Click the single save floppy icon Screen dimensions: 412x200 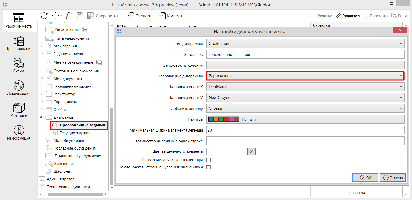80,16
